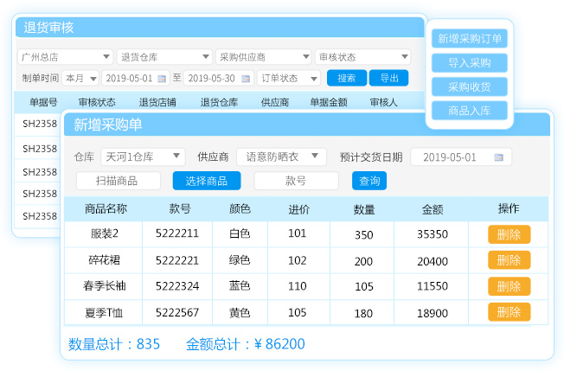The image size is (564, 377).
Task: Open 采购收货 menu entry
Action: [x=469, y=86]
